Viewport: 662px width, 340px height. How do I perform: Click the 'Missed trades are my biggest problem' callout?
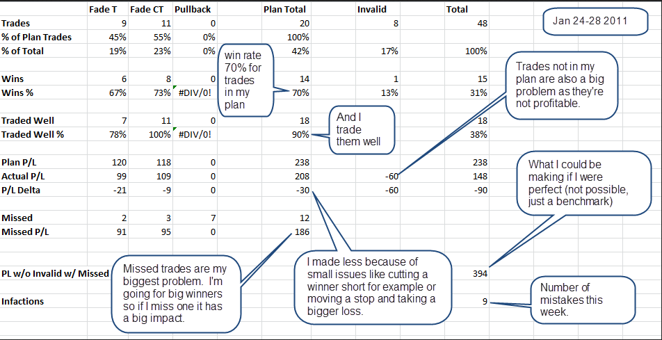(x=175, y=293)
